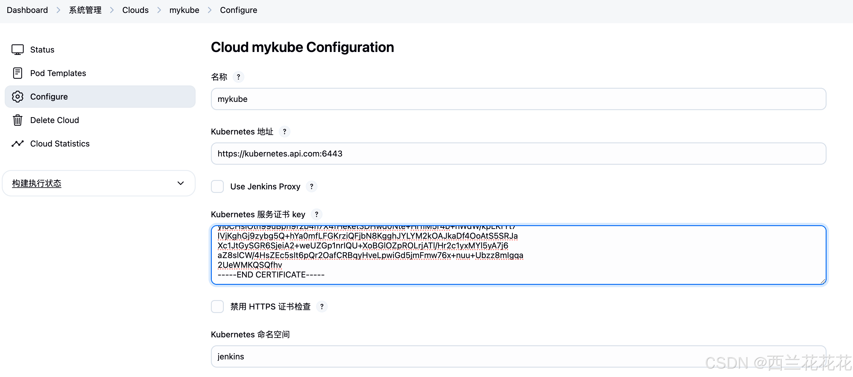Image resolution: width=853 pixels, height=377 pixels.
Task: Select Configure in the breadcrumb trail
Action: pyautogui.click(x=239, y=10)
